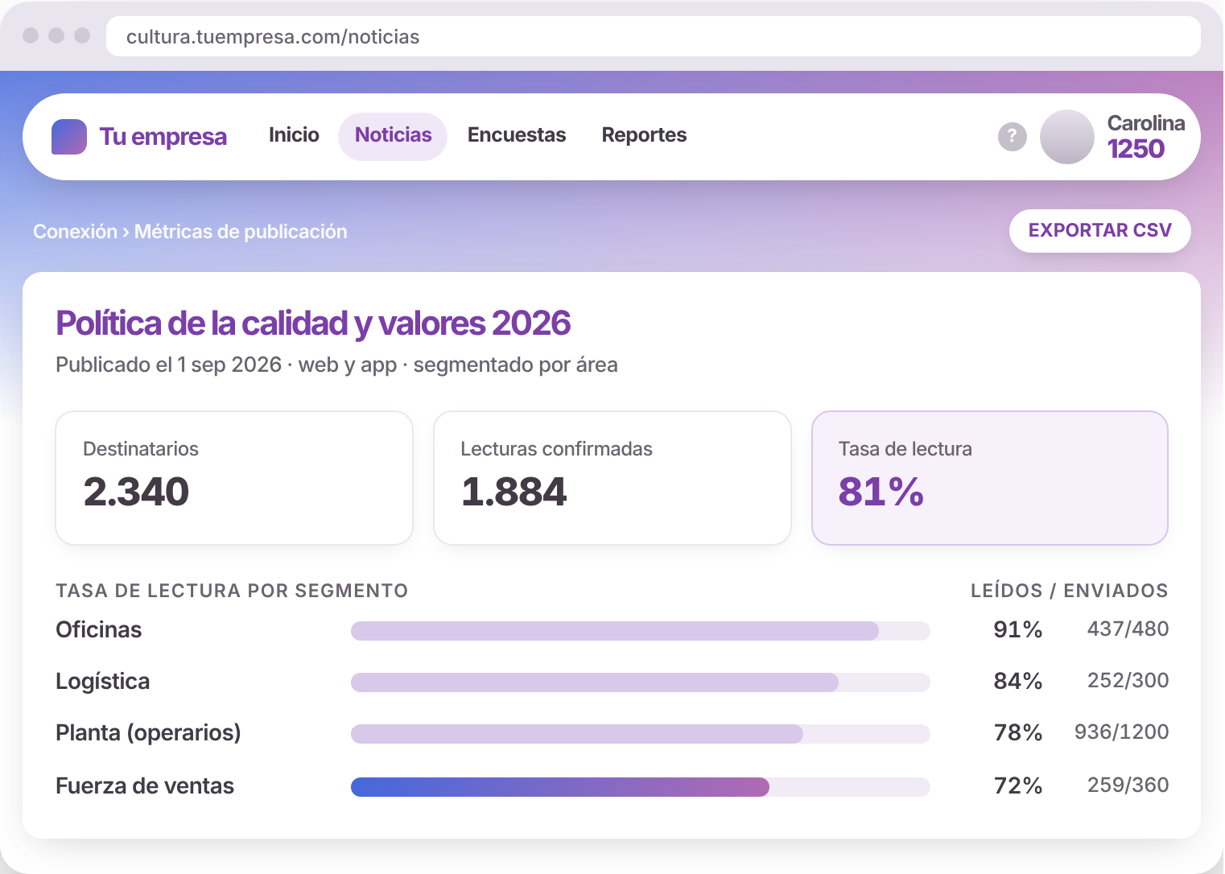Image resolution: width=1225 pixels, height=874 pixels.
Task: Click the 437/480 count
Action: pyautogui.click(x=1128, y=629)
